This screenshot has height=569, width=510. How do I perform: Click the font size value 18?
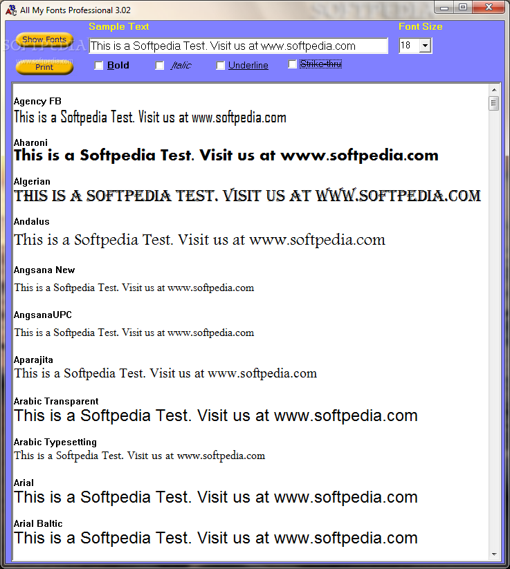(x=406, y=46)
